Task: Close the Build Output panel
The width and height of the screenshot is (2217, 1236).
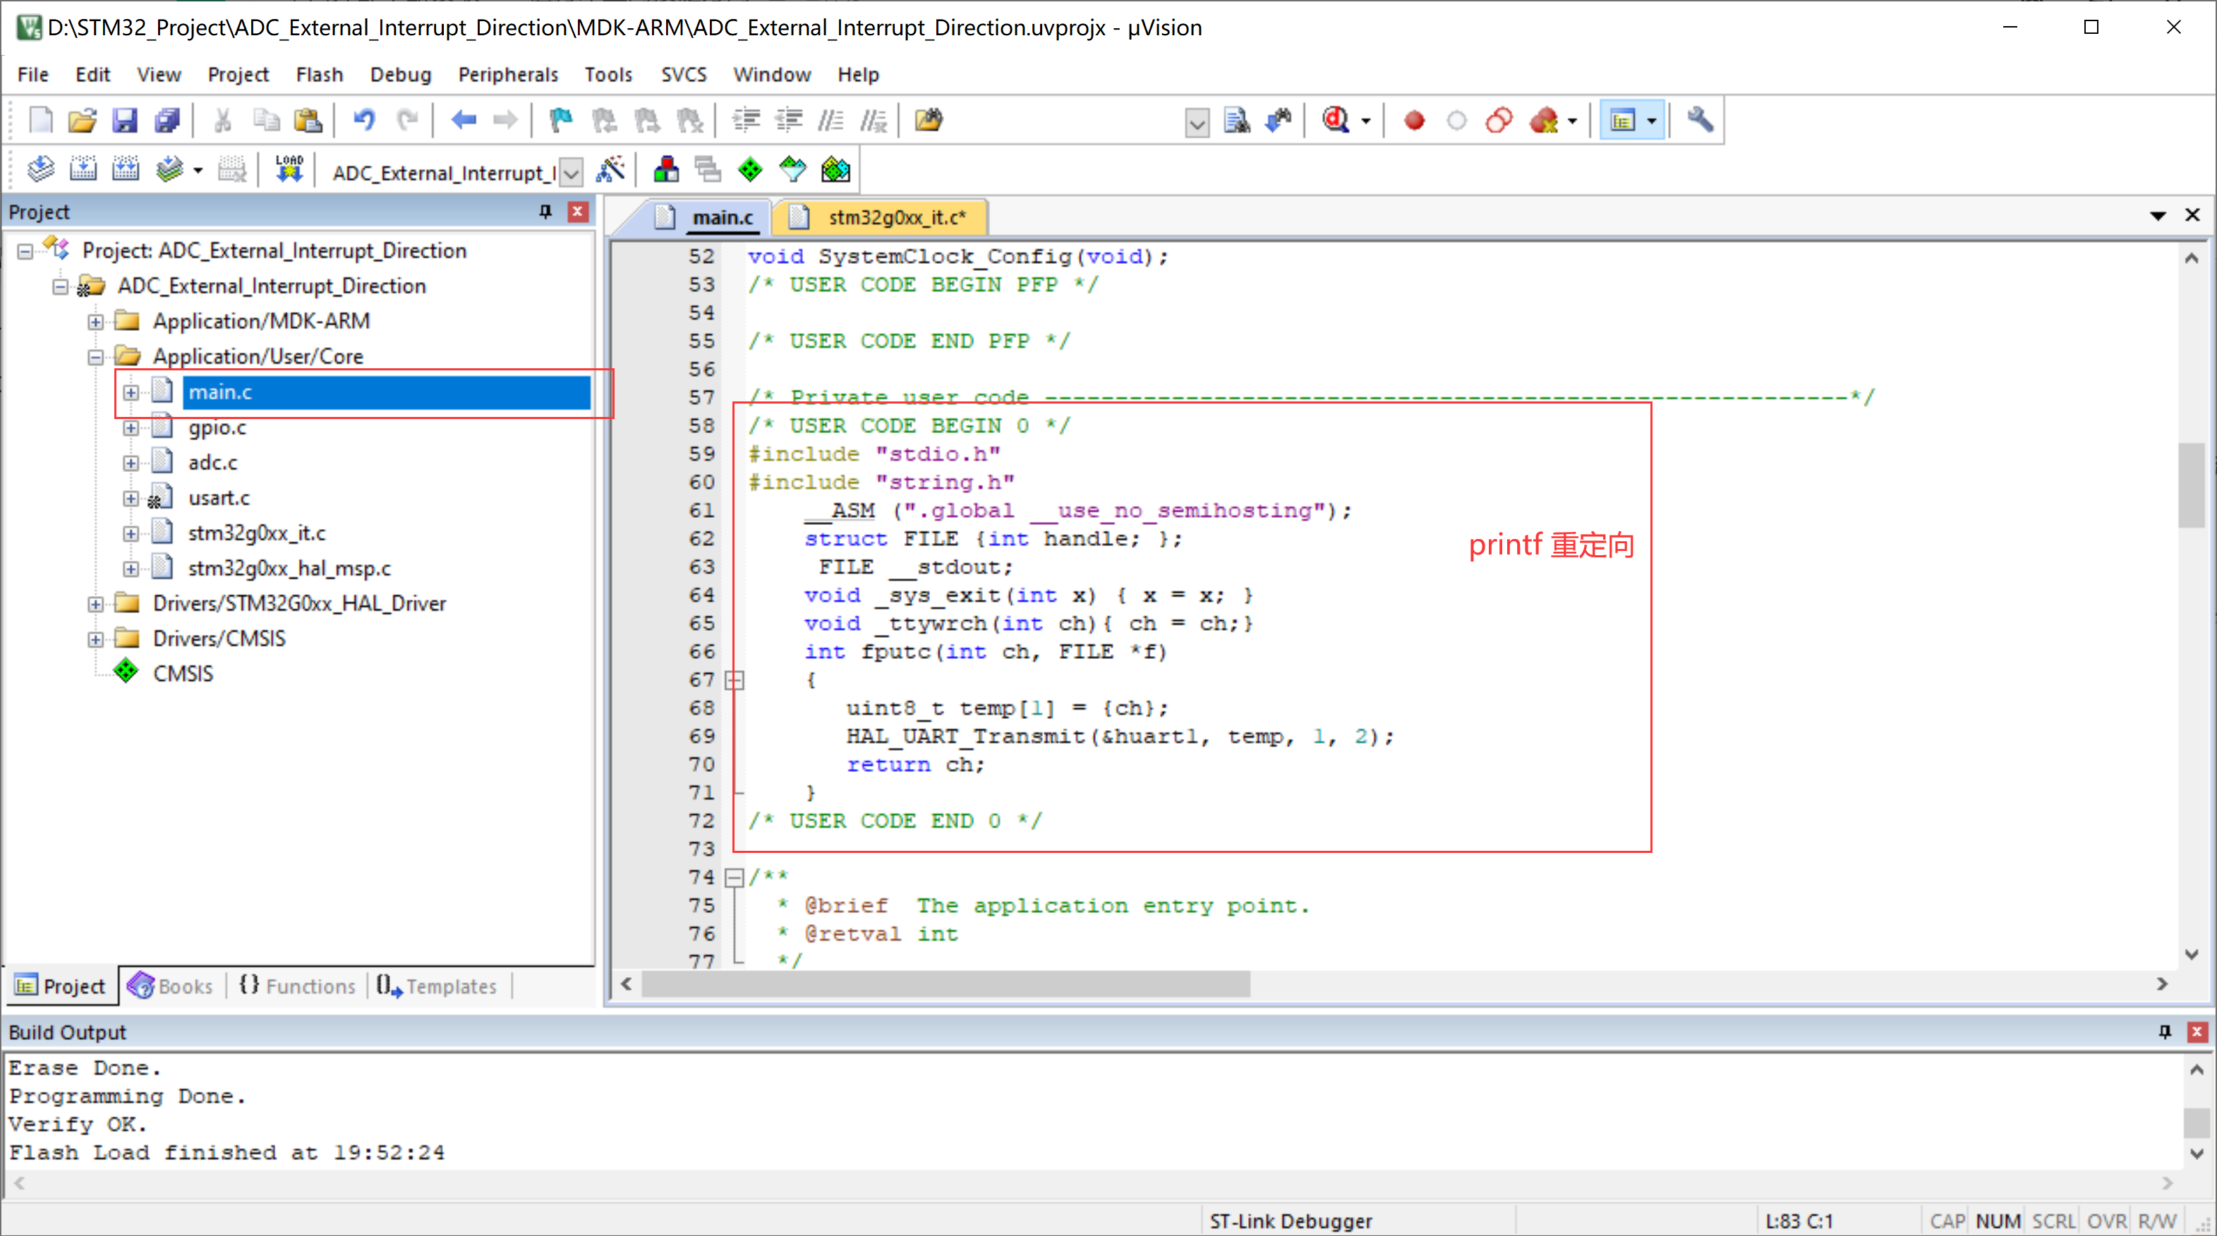Action: 2197,1032
